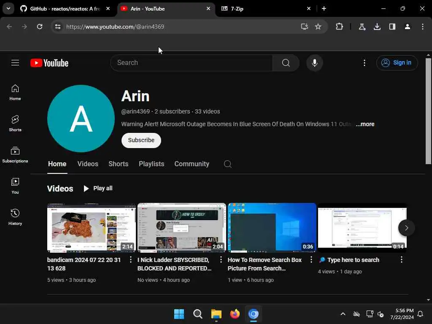Open browser extensions puzzle icon

click(x=340, y=27)
